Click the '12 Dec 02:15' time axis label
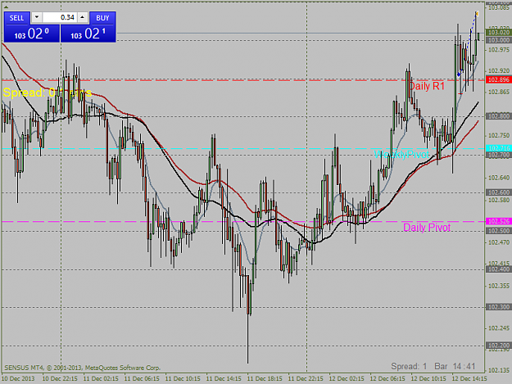 click(x=347, y=379)
